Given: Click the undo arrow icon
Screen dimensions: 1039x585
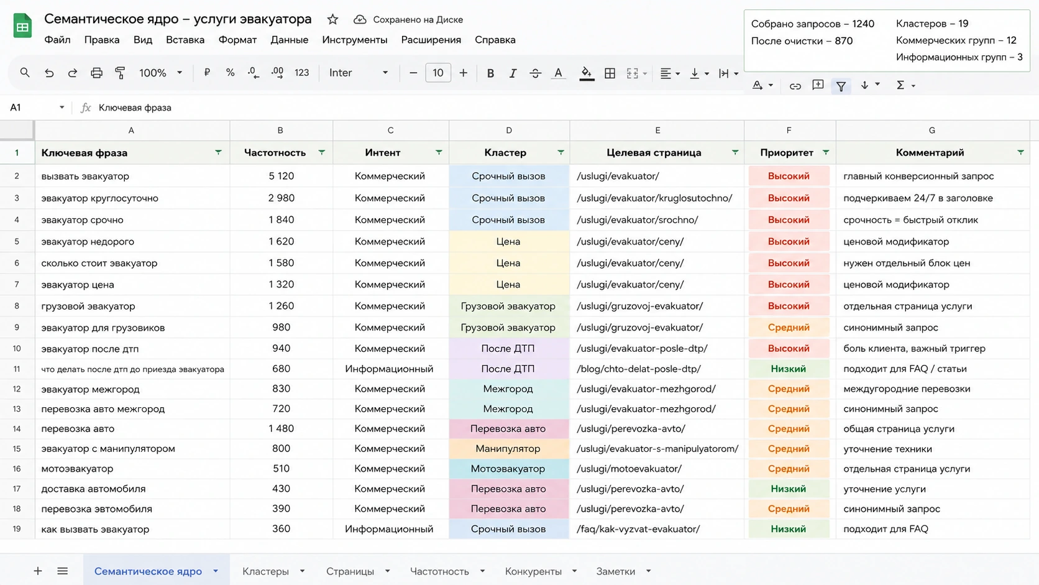Looking at the screenshot, I should (49, 73).
